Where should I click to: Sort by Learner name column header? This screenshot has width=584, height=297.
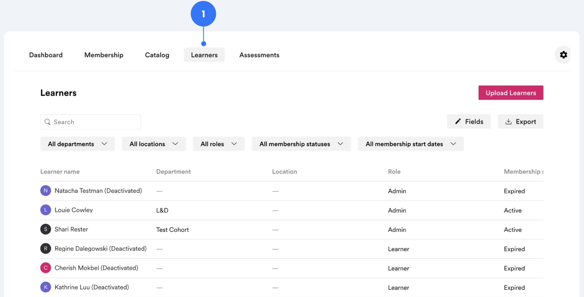[60, 172]
